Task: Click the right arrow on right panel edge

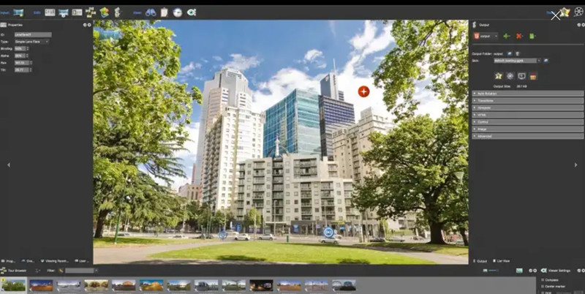Action: pyautogui.click(x=575, y=165)
